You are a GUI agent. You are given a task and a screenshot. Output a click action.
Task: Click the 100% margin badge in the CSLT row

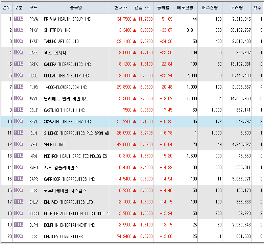[19, 109]
